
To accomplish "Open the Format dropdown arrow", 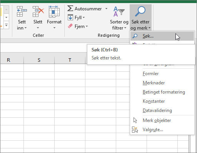I will (54, 28).
